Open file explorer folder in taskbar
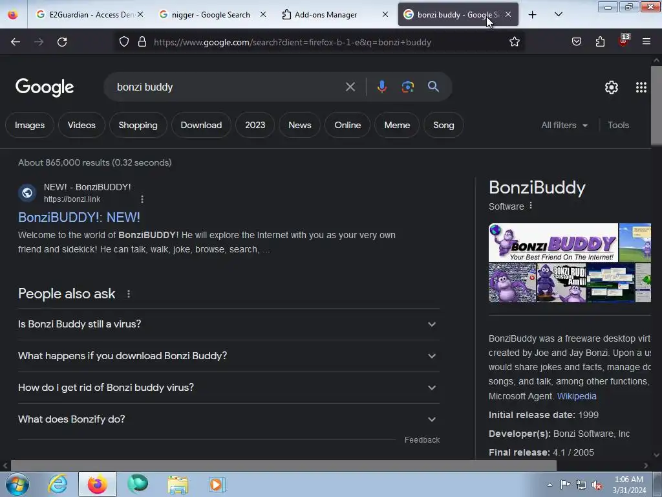Image resolution: width=662 pixels, height=497 pixels. 178,484
